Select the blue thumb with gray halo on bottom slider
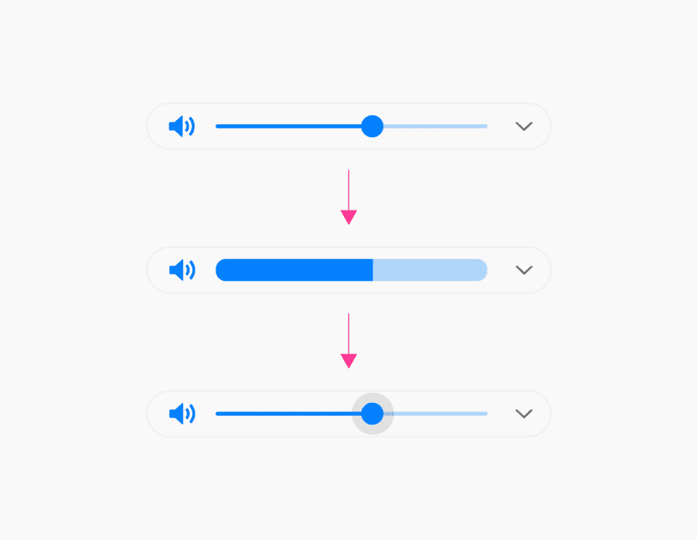Screen dimensions: 697x540 (x=372, y=414)
